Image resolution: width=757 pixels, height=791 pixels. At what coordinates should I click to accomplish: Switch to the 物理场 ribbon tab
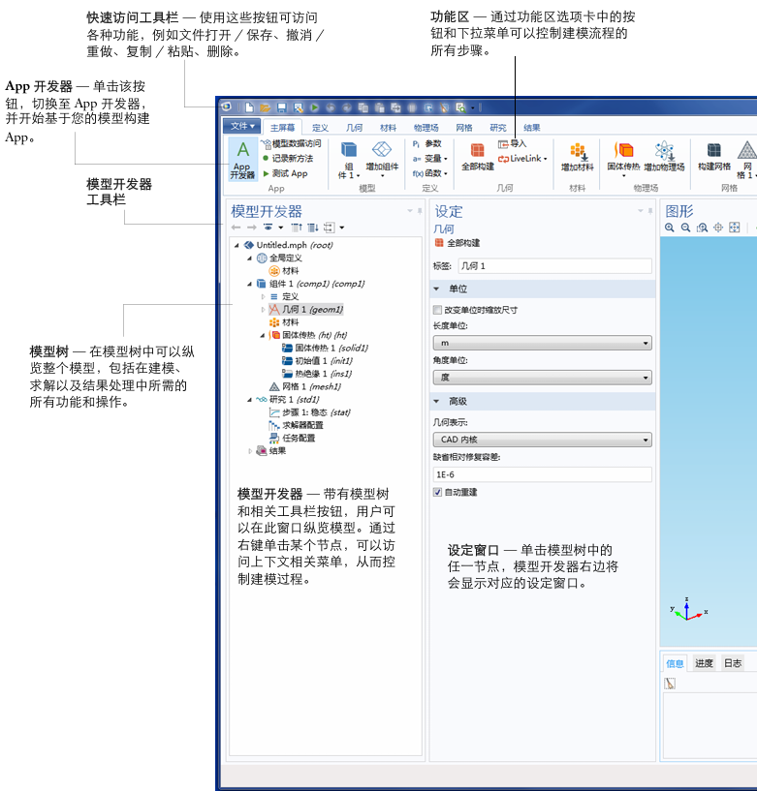click(426, 128)
